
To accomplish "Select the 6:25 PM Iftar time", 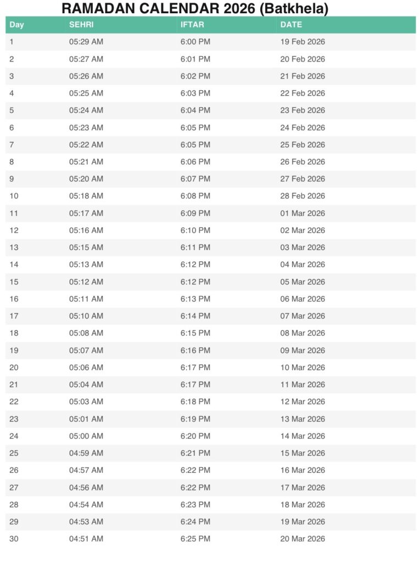I will tap(195, 539).
